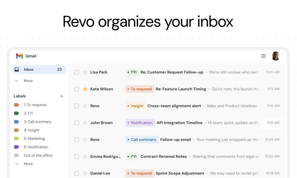
Task: Collapse the Labels section
Action: click(x=20, y=96)
